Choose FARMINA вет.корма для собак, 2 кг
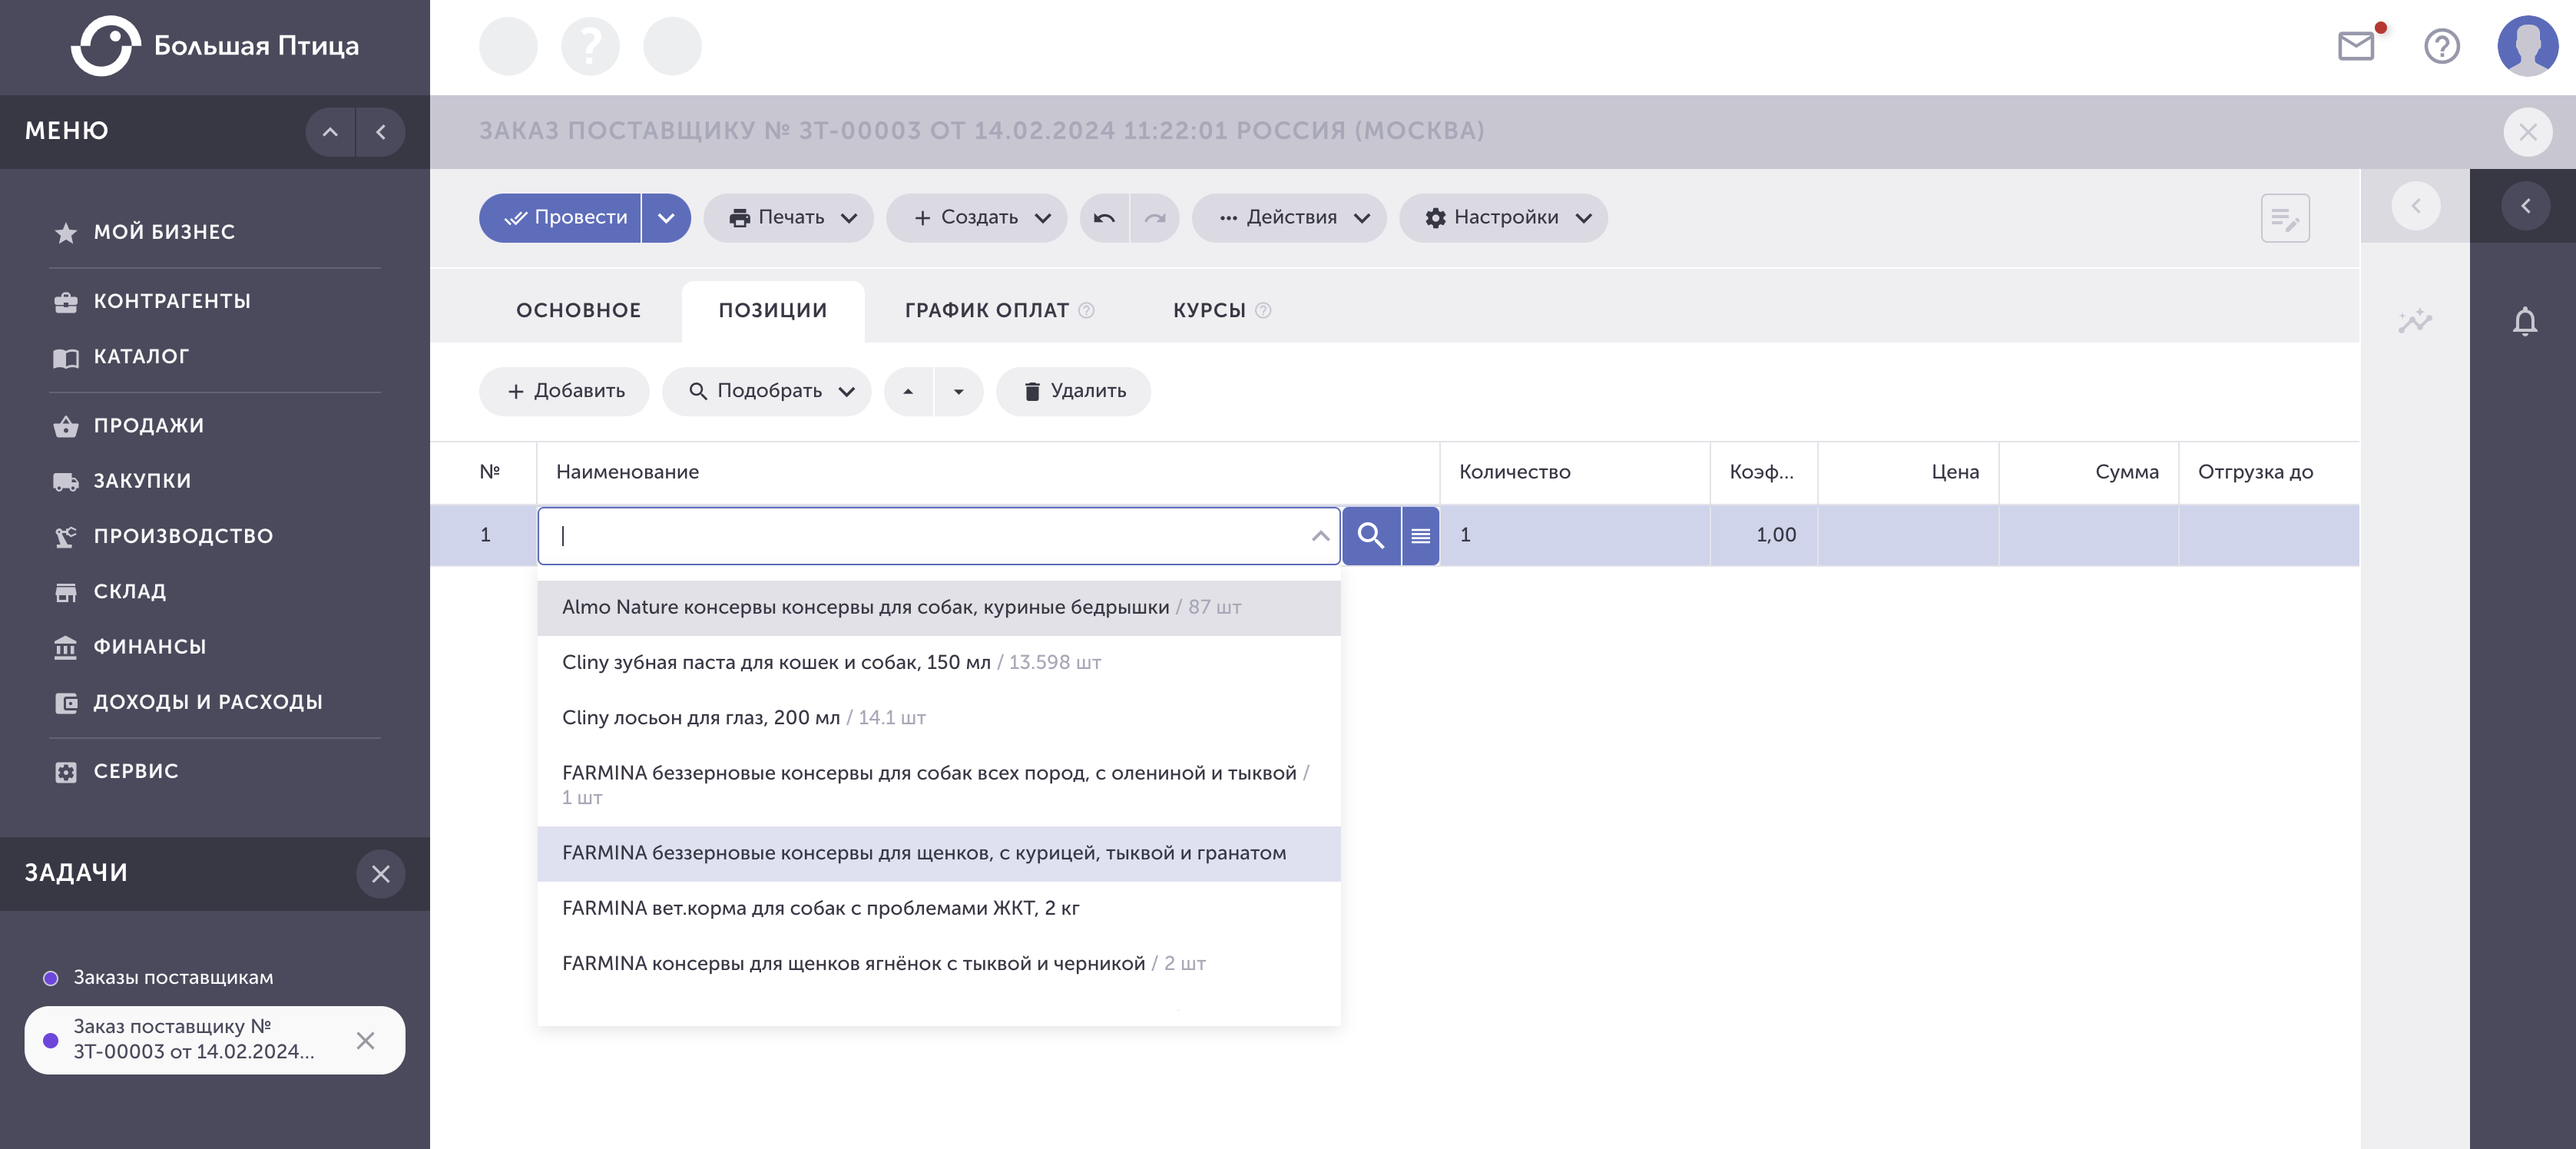Screen dimensions: 2576x1149 tap(939, 909)
